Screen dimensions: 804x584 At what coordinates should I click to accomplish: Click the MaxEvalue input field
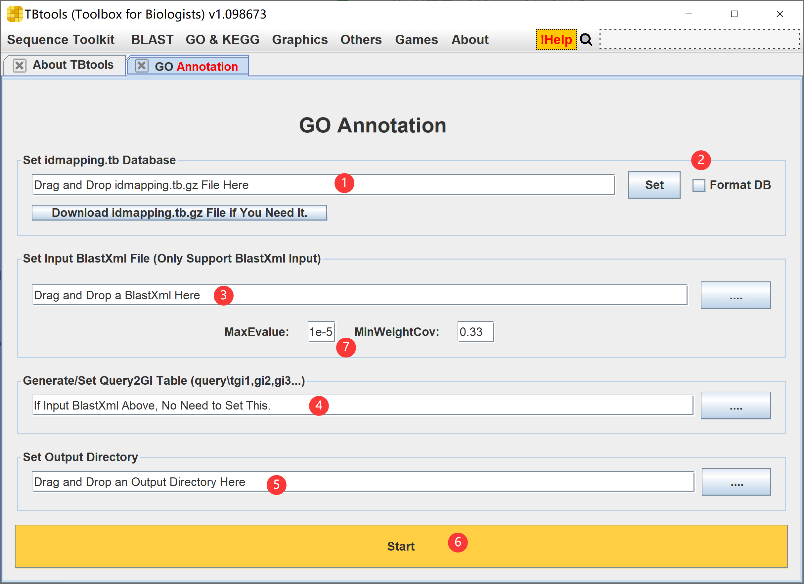click(321, 332)
